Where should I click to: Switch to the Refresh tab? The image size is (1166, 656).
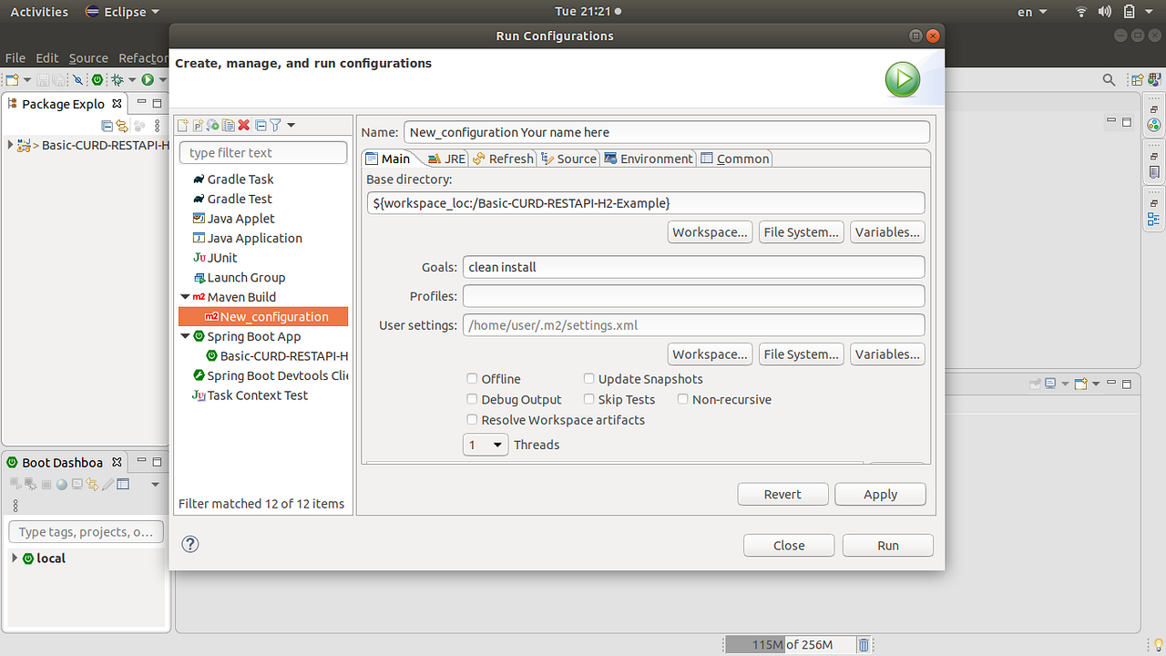coord(503,159)
